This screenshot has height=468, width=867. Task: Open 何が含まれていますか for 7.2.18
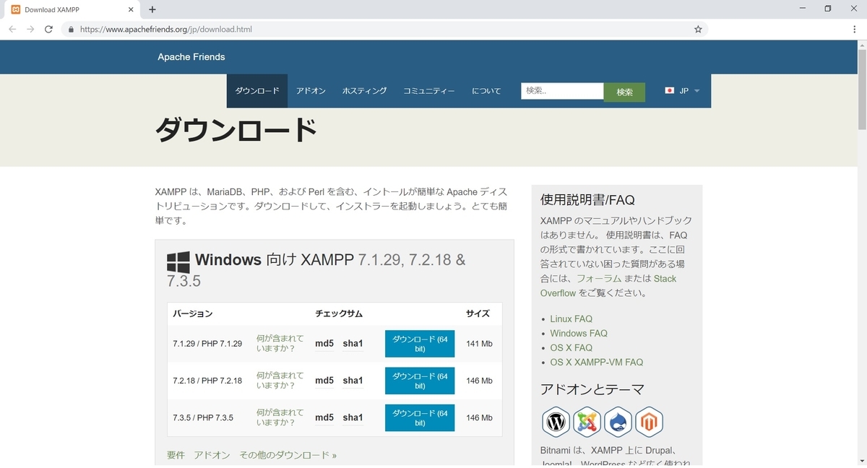[x=280, y=381]
